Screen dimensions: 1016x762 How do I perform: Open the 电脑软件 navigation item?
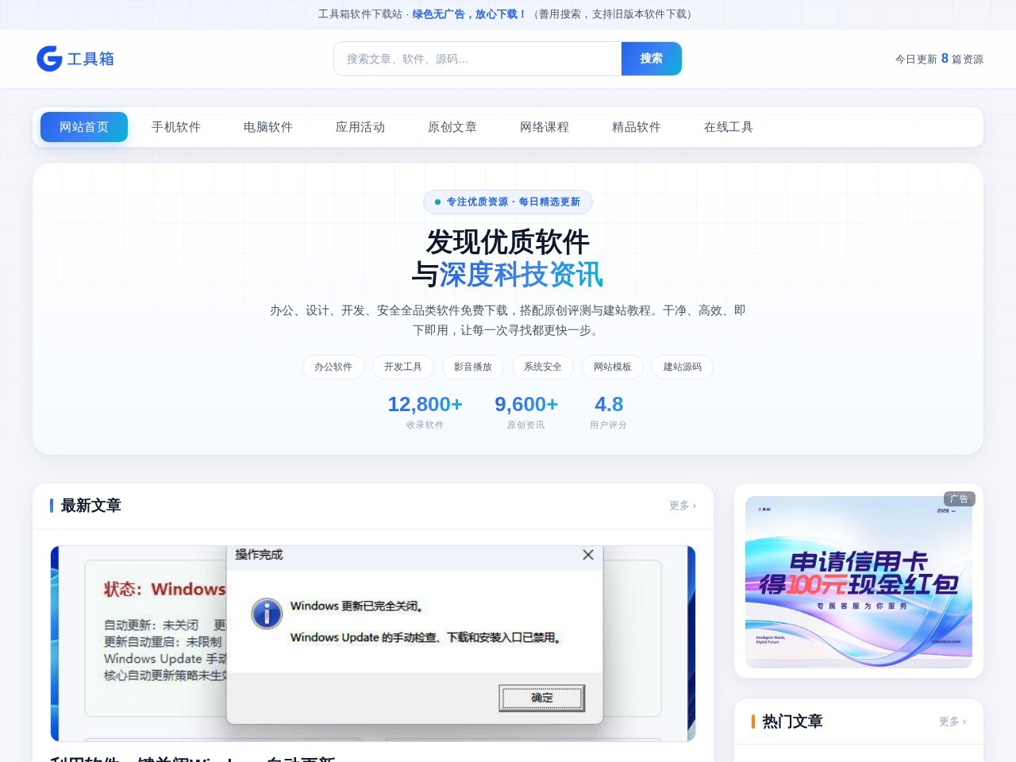(x=268, y=127)
